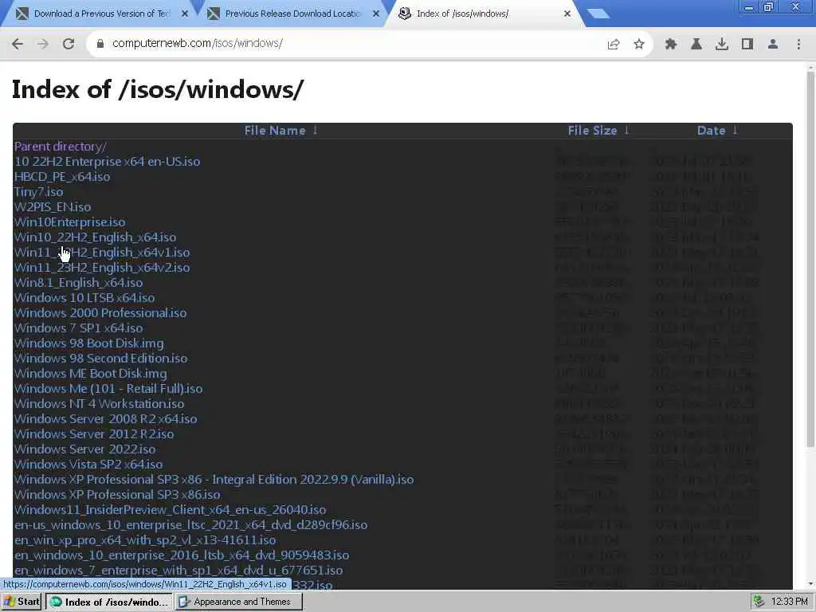816x612 pixels.
Task: Click the padlock site info icon
Action: tap(100, 44)
